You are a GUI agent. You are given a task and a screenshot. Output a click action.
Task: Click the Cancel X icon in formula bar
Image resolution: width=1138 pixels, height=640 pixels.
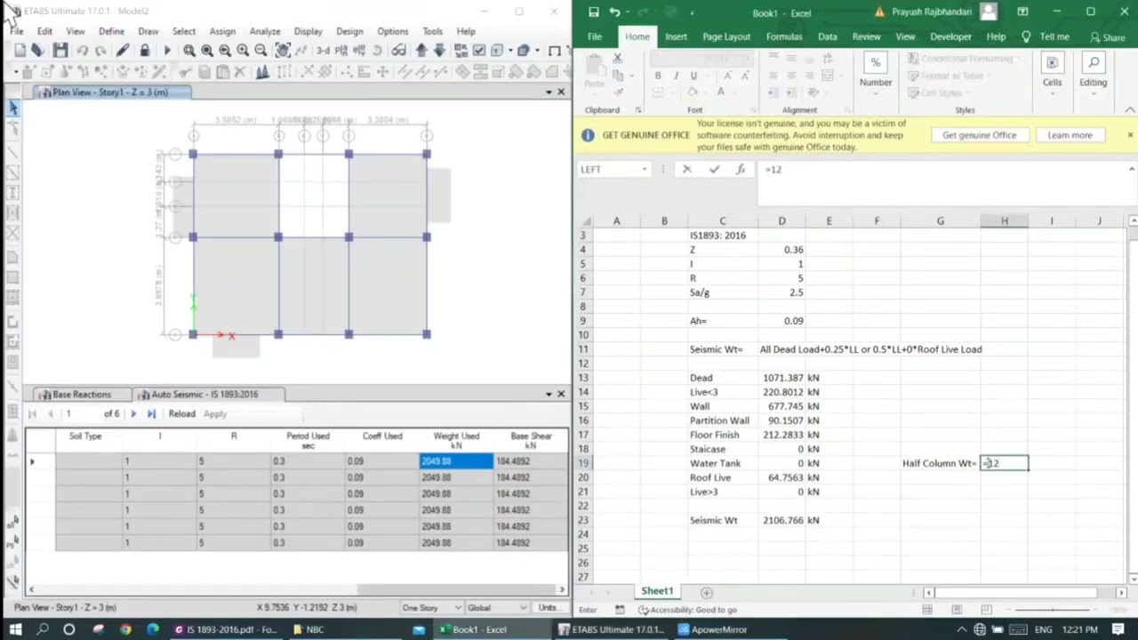(686, 169)
